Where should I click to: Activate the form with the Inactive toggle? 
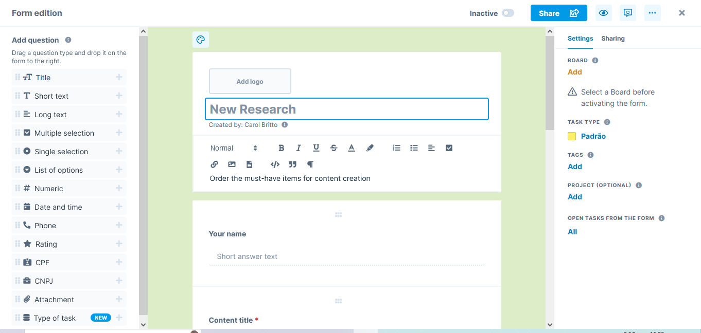(507, 13)
